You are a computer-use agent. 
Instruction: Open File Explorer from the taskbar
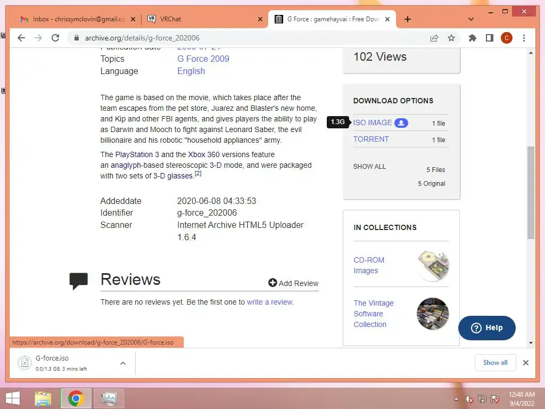pos(43,398)
